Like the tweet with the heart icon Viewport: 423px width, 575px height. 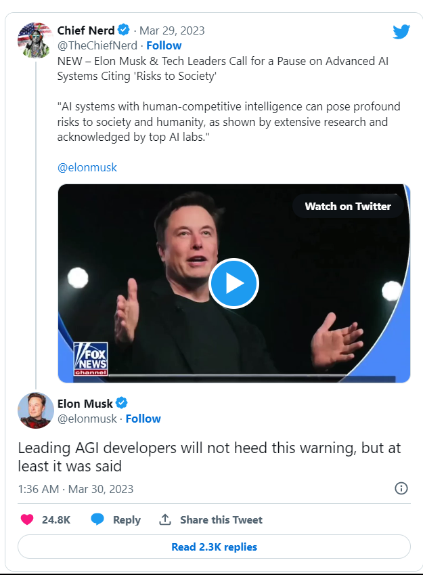(27, 519)
